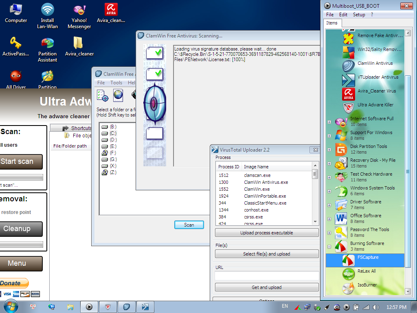Select conhost.exe process row
The image size is (417, 313).
(264, 210)
